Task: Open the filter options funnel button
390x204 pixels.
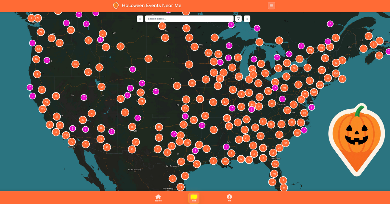Action: click(239, 19)
